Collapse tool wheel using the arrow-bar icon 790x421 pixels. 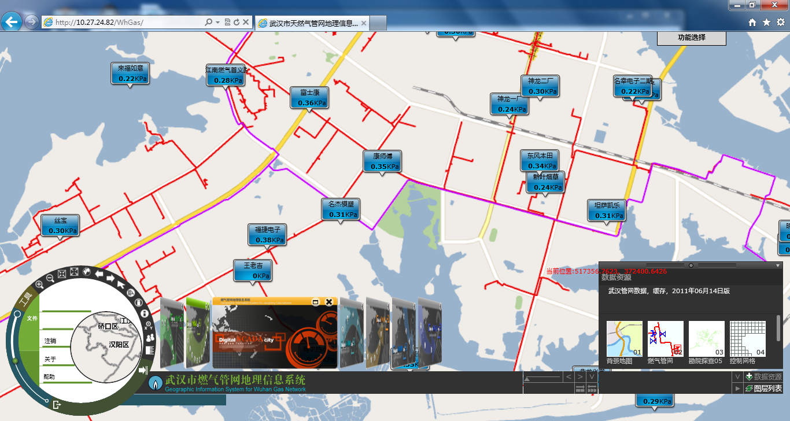click(144, 370)
